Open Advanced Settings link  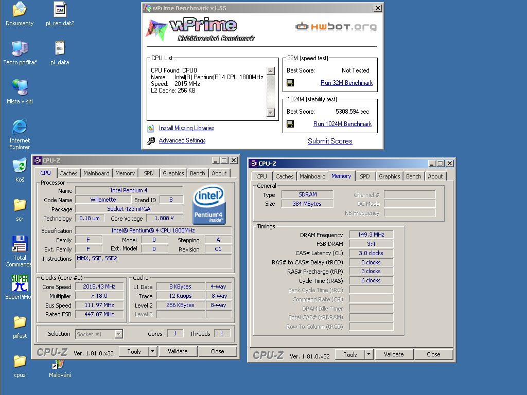point(182,140)
